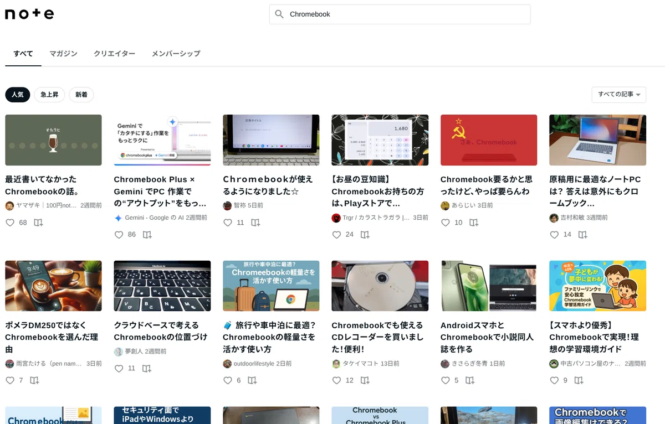Like the article by 智祢
This screenshot has height=424, width=665.
(228, 223)
